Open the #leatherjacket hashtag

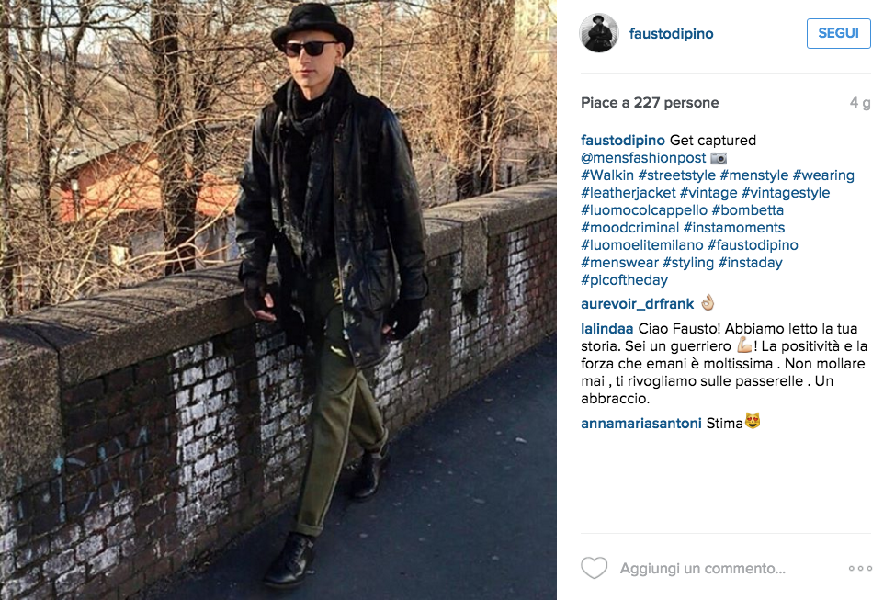628,193
